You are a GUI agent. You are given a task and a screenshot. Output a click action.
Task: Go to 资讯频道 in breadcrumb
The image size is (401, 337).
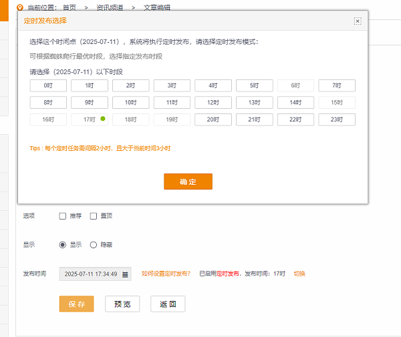point(110,7)
